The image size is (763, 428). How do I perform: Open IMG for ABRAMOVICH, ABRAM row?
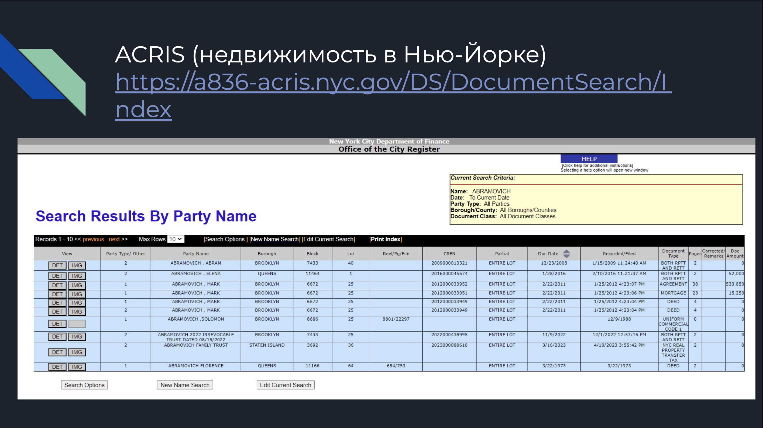point(77,265)
